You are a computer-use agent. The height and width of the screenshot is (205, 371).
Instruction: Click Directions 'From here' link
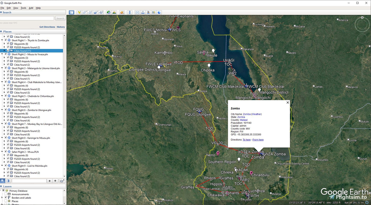point(258,140)
